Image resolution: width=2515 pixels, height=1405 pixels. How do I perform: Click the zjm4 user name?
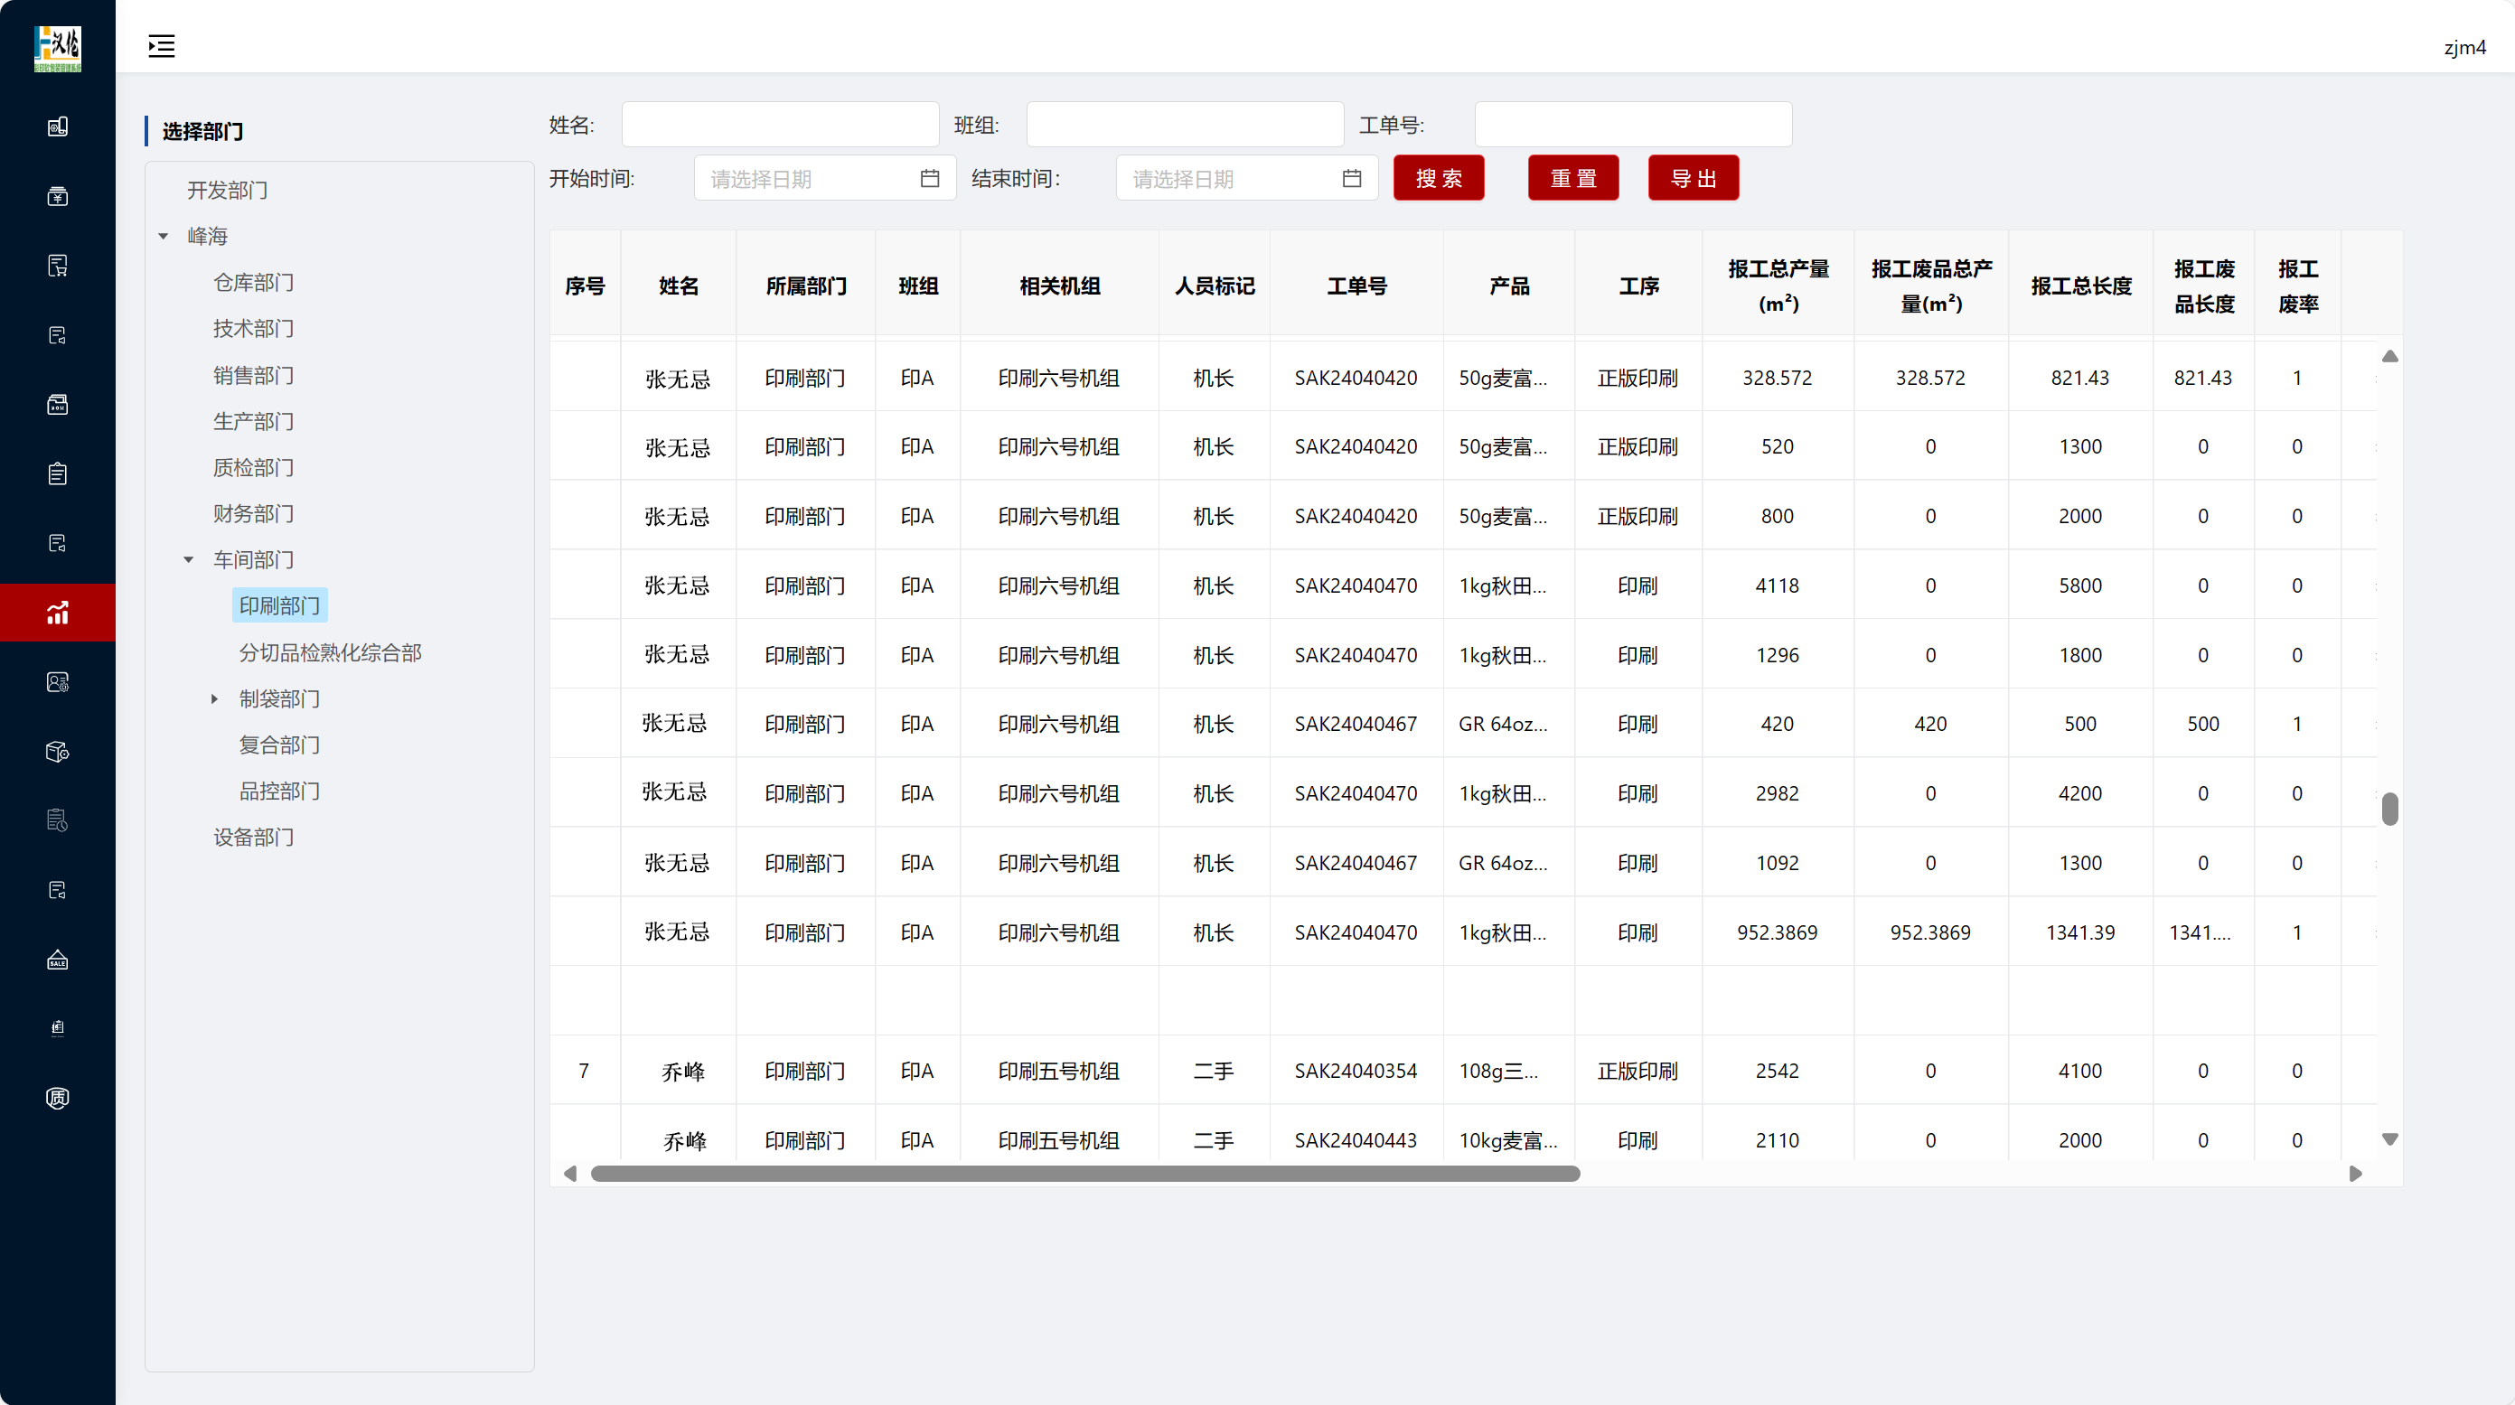pos(2464,47)
